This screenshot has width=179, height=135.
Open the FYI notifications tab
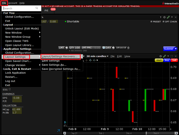pos(46,11)
